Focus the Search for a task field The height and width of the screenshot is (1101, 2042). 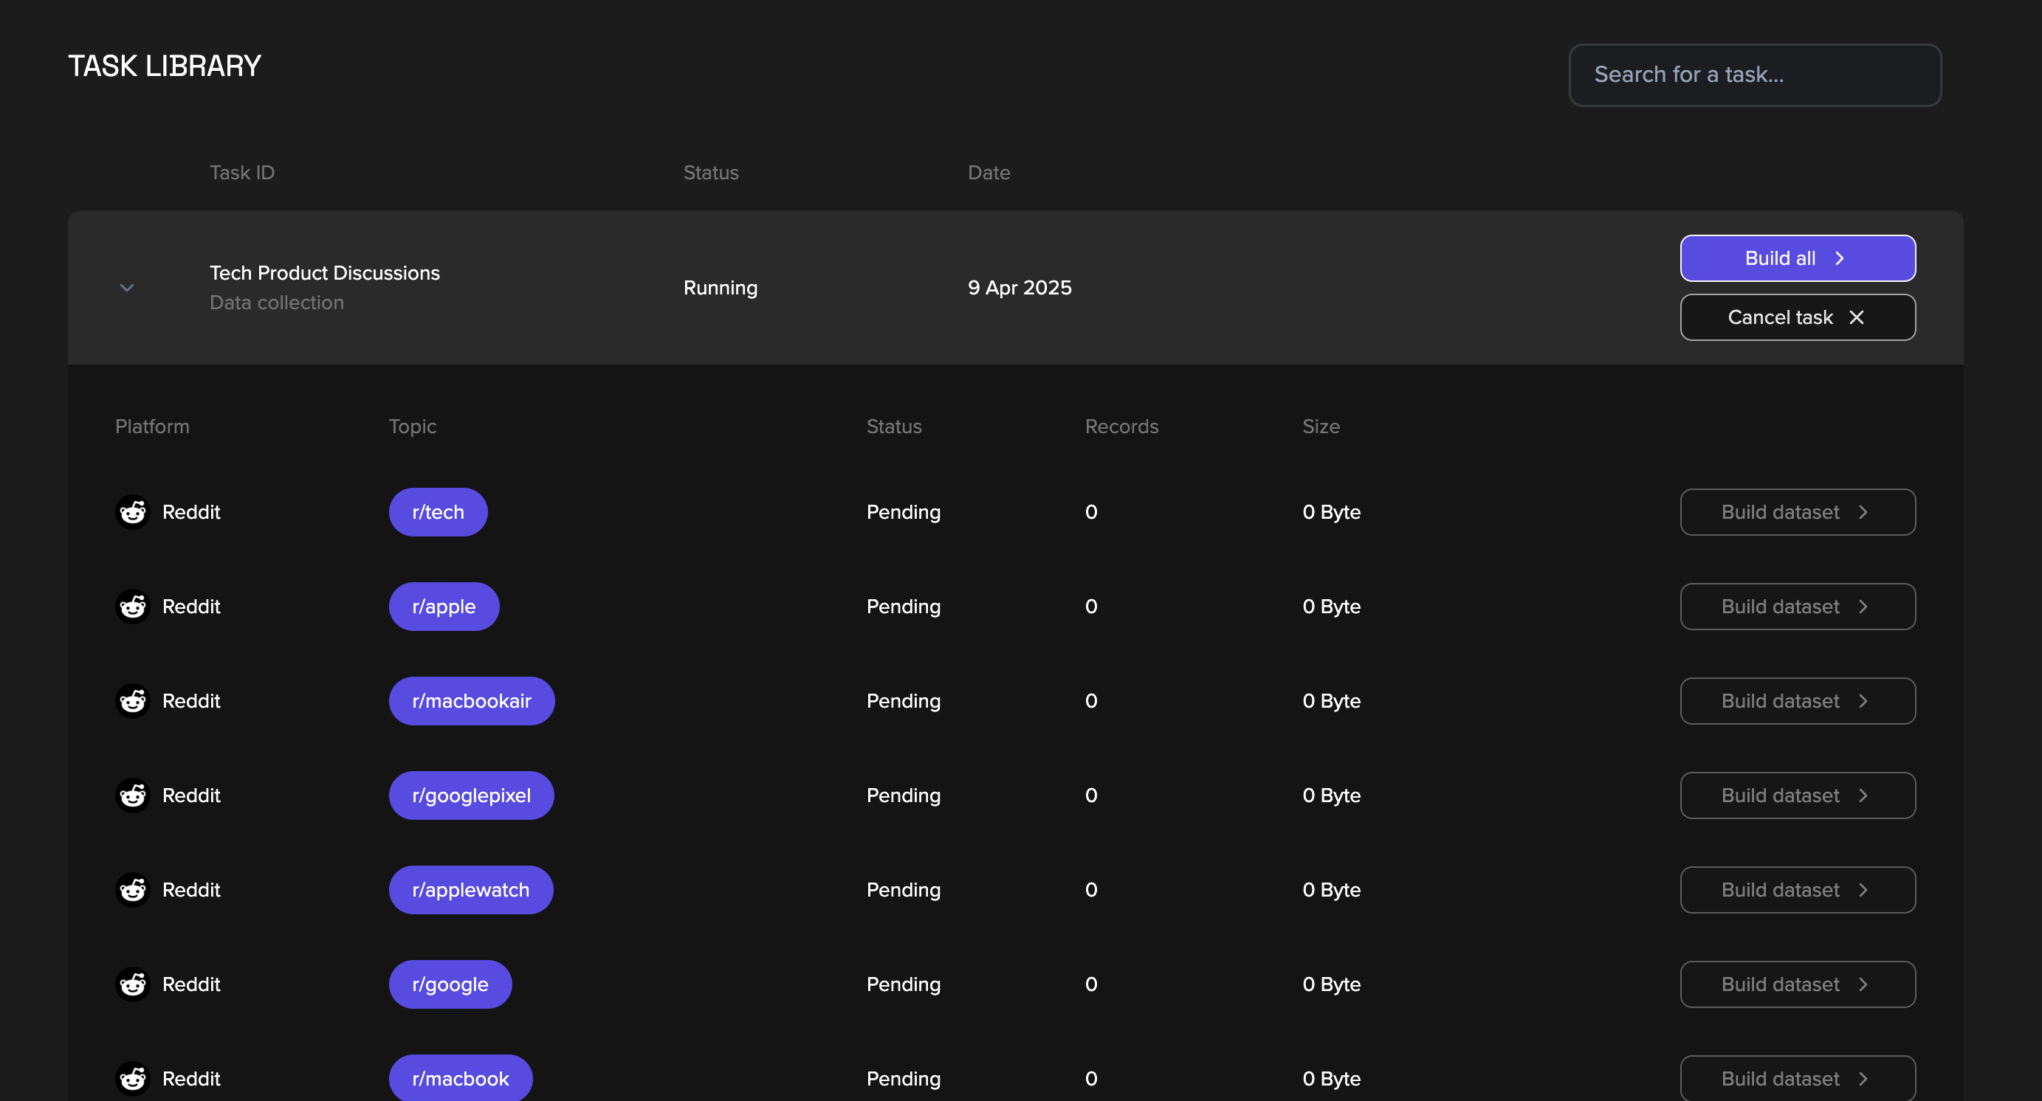click(1754, 75)
